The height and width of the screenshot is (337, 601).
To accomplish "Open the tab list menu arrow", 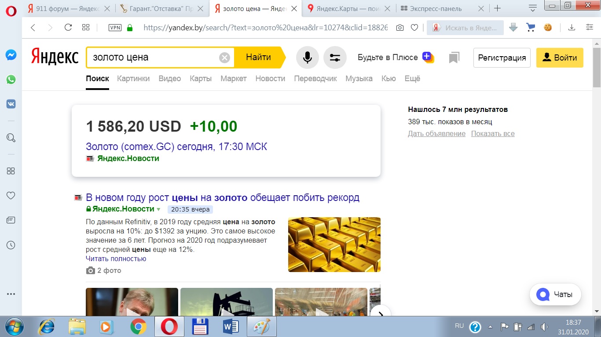I will click(x=533, y=7).
